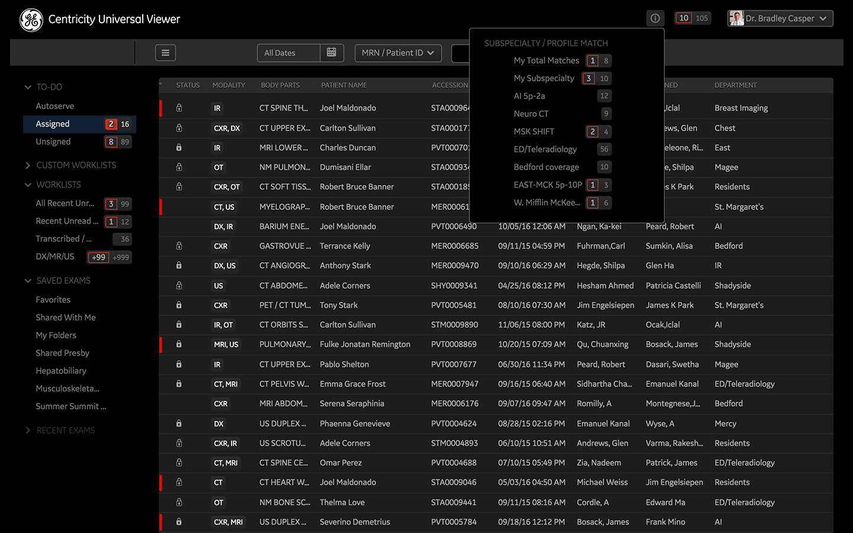
Task: Open the hamburger menu button
Action: [165, 53]
